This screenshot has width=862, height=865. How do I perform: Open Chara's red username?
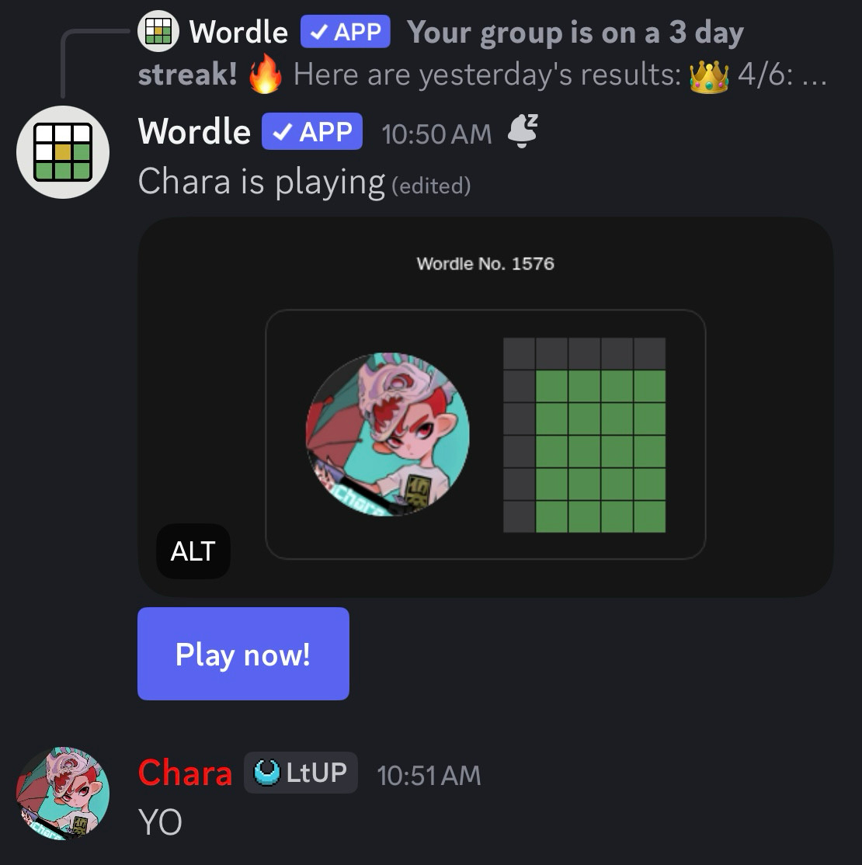pyautogui.click(x=185, y=773)
